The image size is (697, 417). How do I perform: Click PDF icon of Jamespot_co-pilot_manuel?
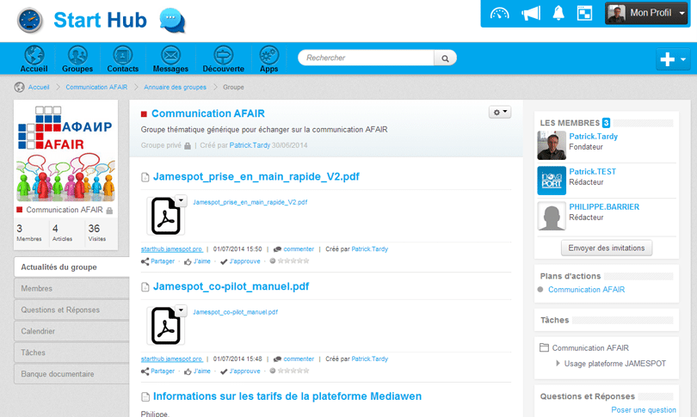pyautogui.click(x=165, y=326)
